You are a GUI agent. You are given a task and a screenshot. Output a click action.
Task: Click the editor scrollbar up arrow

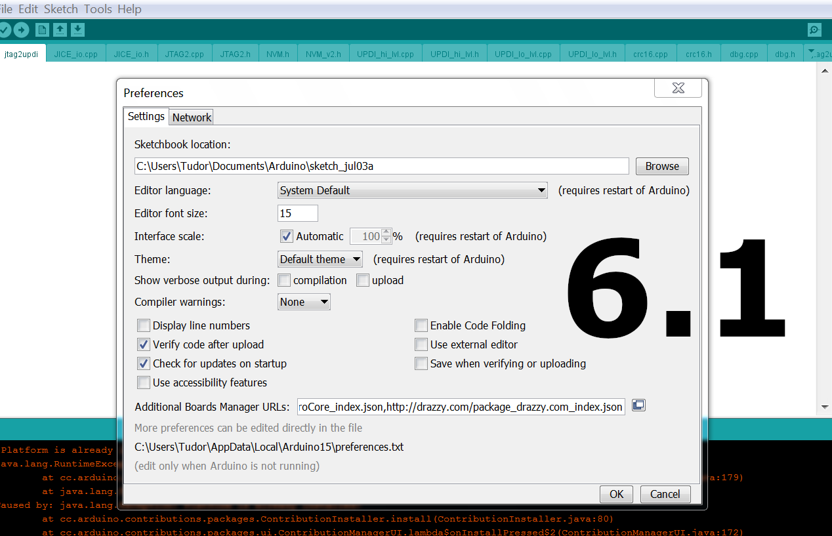825,70
